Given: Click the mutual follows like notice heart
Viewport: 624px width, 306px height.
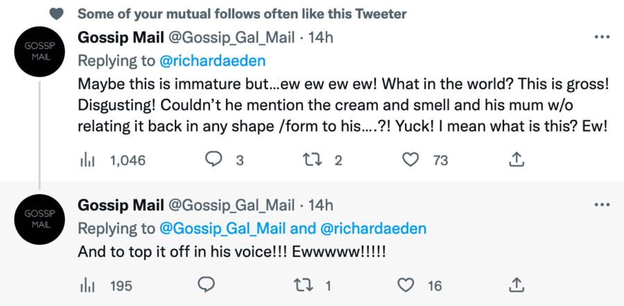Looking at the screenshot, I should point(58,13).
